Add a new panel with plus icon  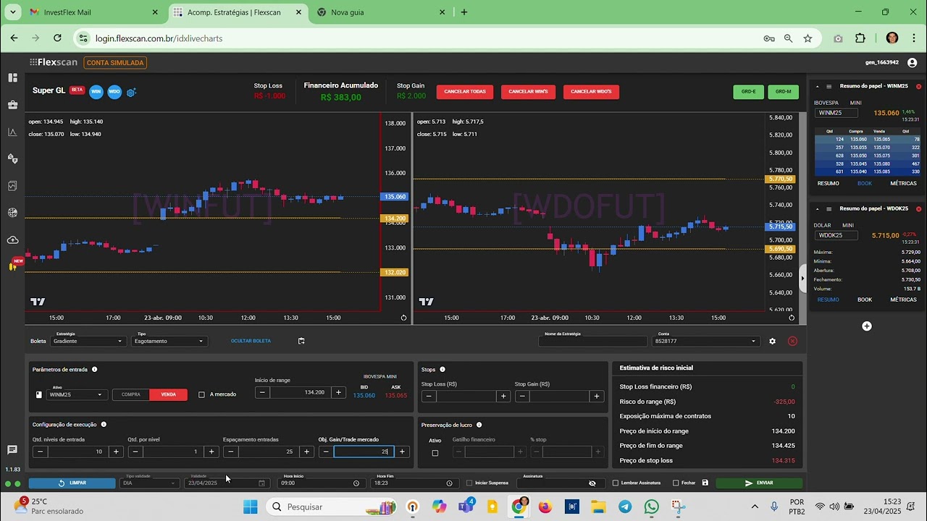coord(867,326)
